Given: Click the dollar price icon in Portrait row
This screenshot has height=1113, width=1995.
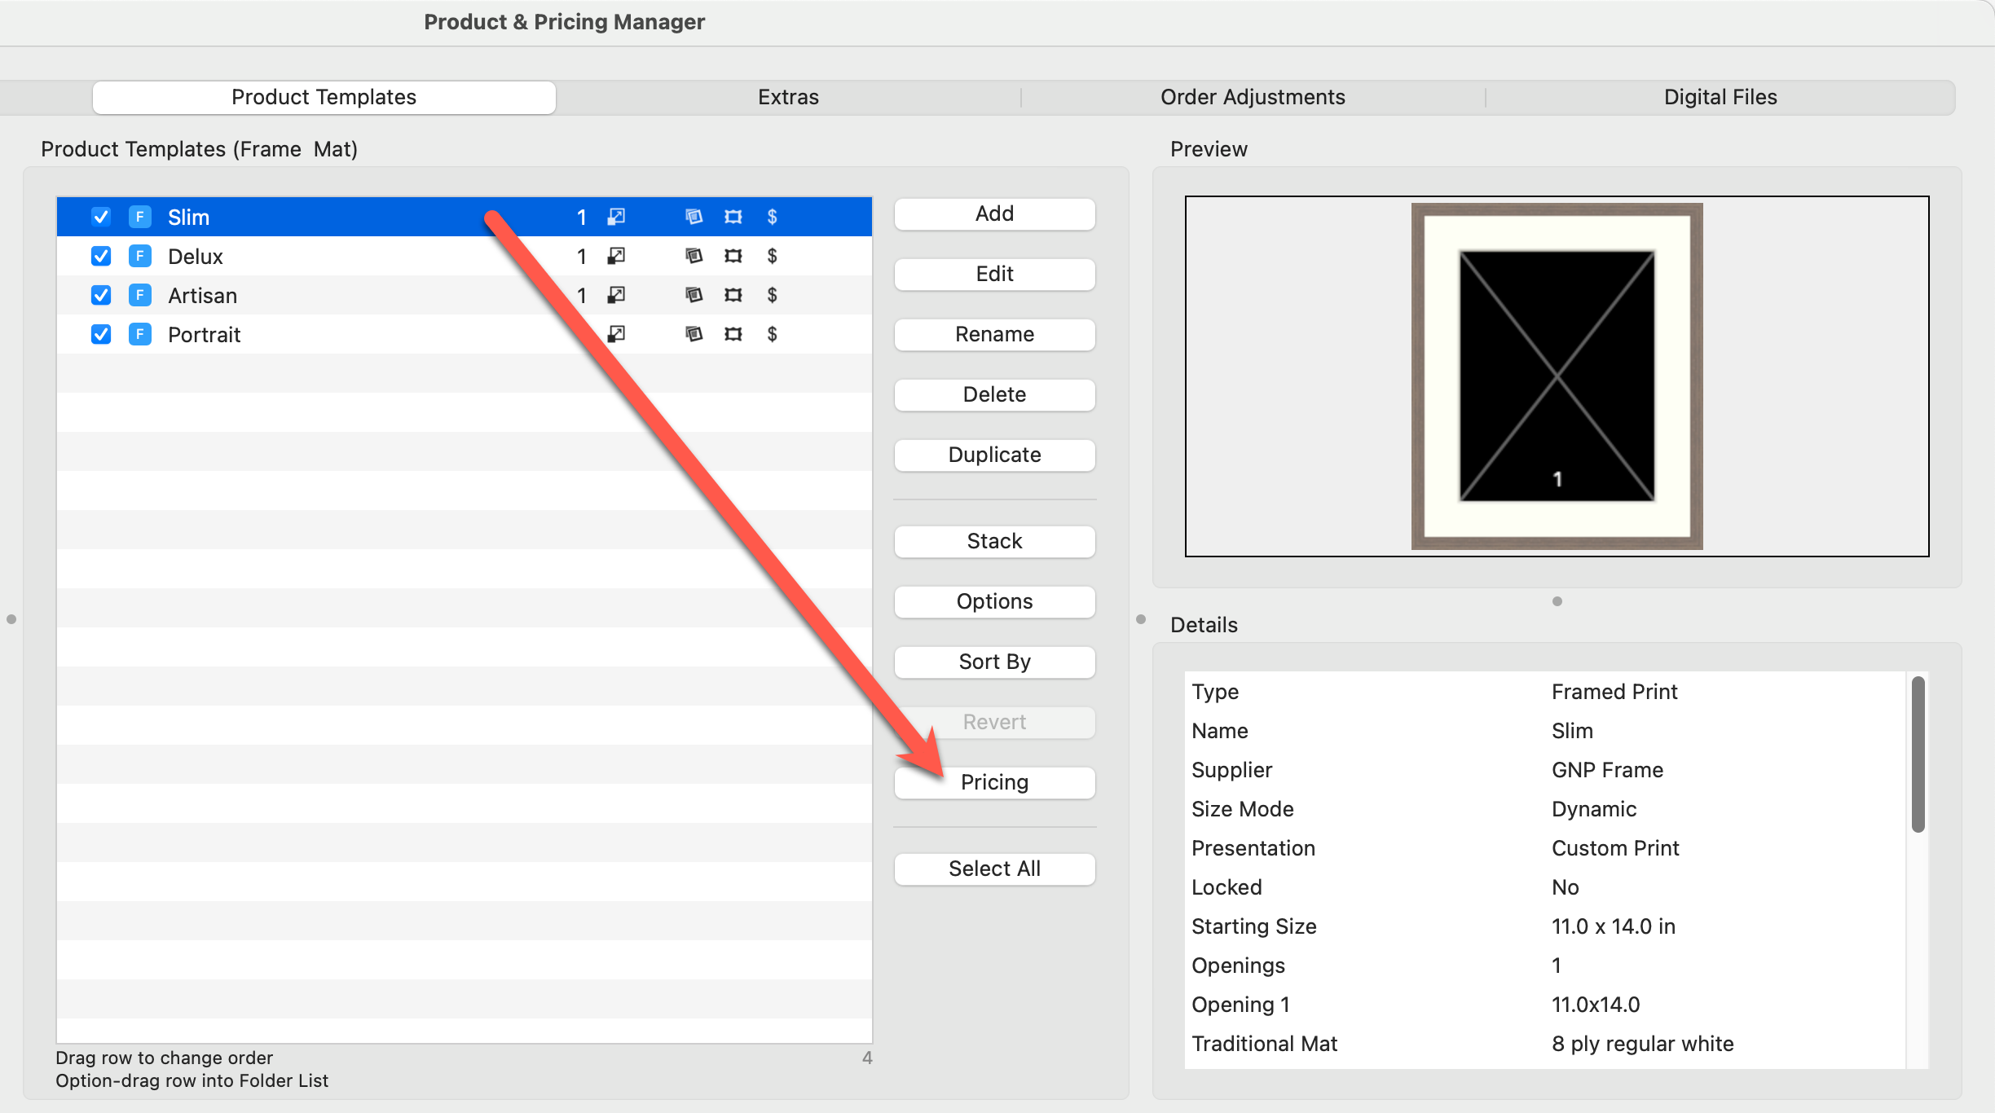Looking at the screenshot, I should click(x=772, y=334).
